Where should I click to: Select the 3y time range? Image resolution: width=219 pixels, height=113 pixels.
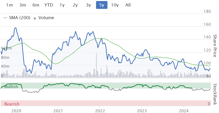coord(88,5)
